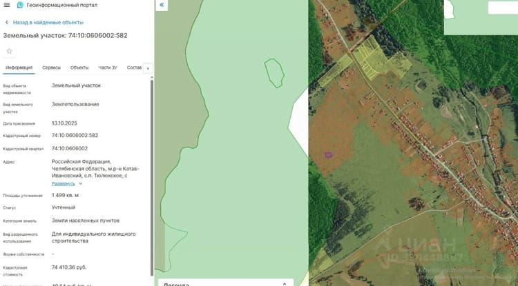Click the cadastral number 74:10:0606002:582 value
Image resolution: width=518 pixels, height=286 pixels.
coord(75,136)
